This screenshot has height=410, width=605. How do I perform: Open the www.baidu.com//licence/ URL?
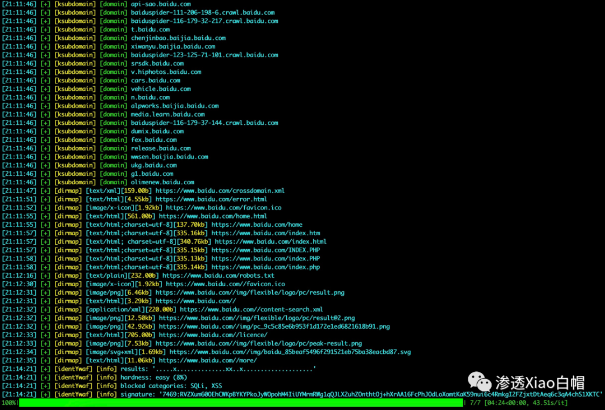pos(213,335)
